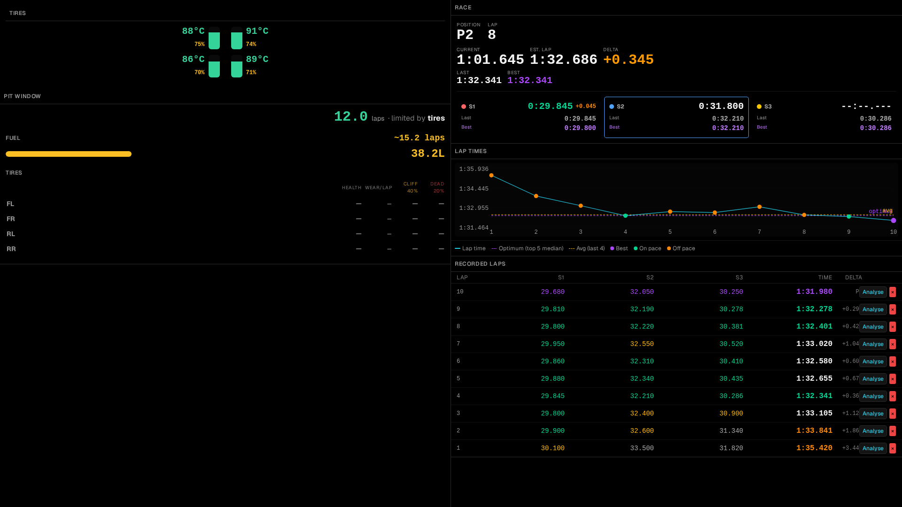Viewport: 902px width, 507px height.
Task: Click the RL tire row label
Action: coord(11,234)
